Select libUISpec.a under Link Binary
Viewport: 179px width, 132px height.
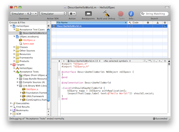(32, 89)
